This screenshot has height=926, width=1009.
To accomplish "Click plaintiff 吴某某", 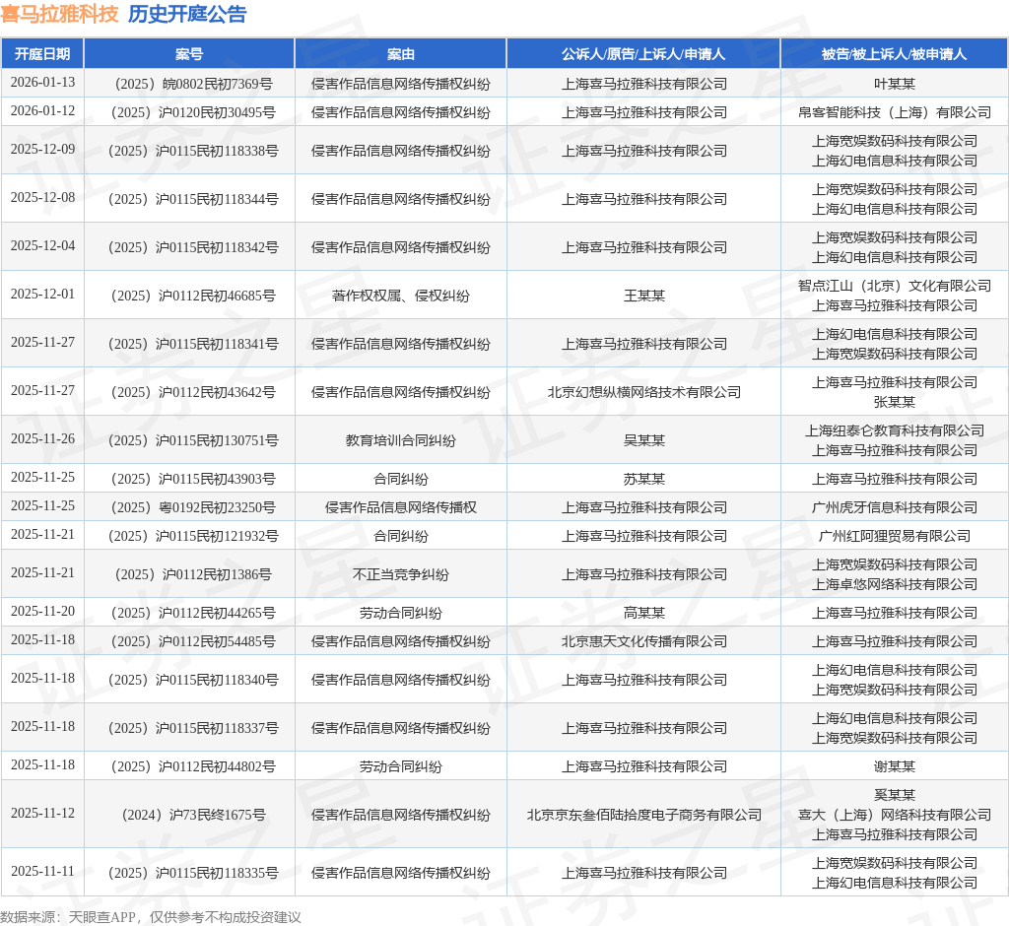I will [643, 440].
